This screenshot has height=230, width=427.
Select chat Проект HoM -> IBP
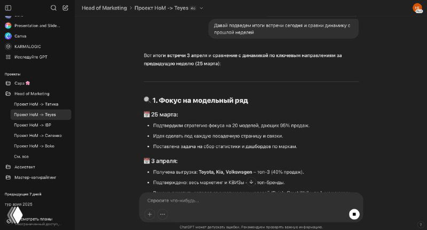click(x=33, y=125)
